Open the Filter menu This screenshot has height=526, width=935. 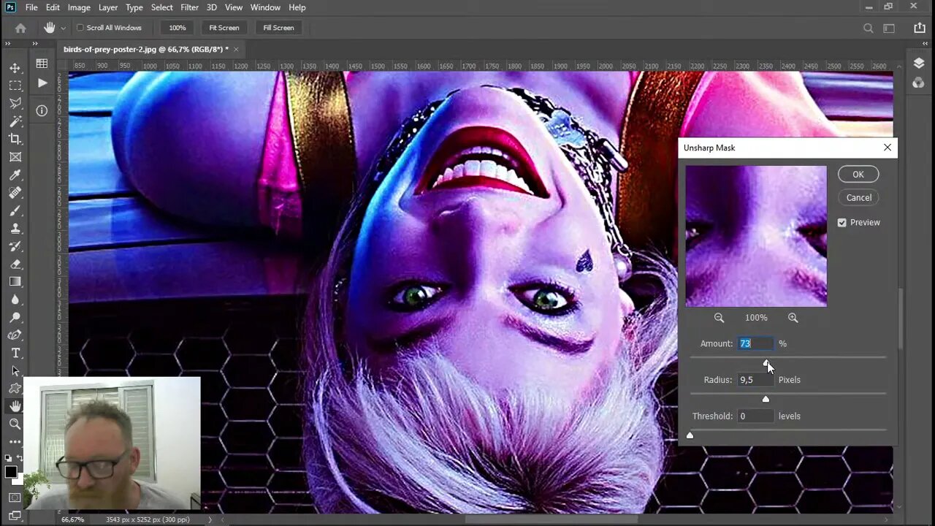[x=190, y=7]
